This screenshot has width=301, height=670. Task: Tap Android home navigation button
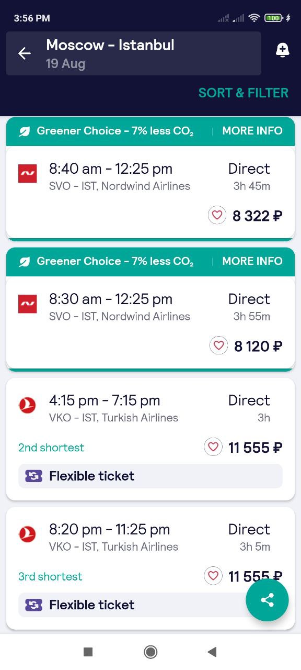coord(150,652)
